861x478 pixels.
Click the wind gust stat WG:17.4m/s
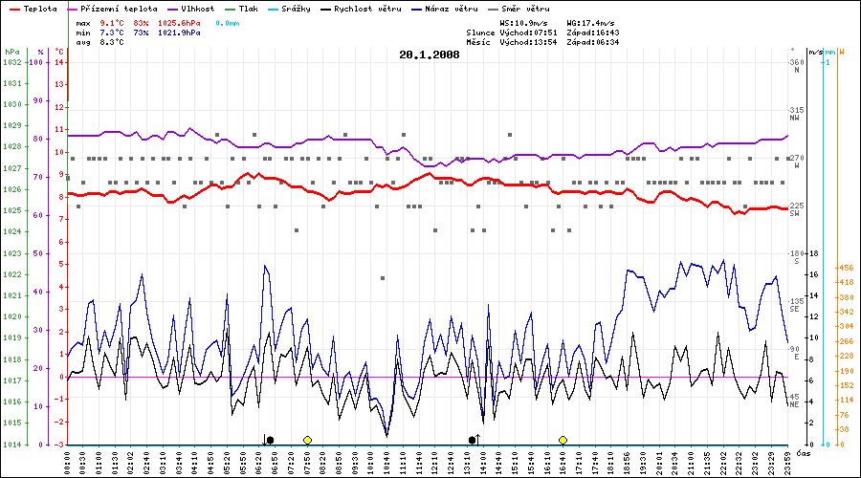591,23
